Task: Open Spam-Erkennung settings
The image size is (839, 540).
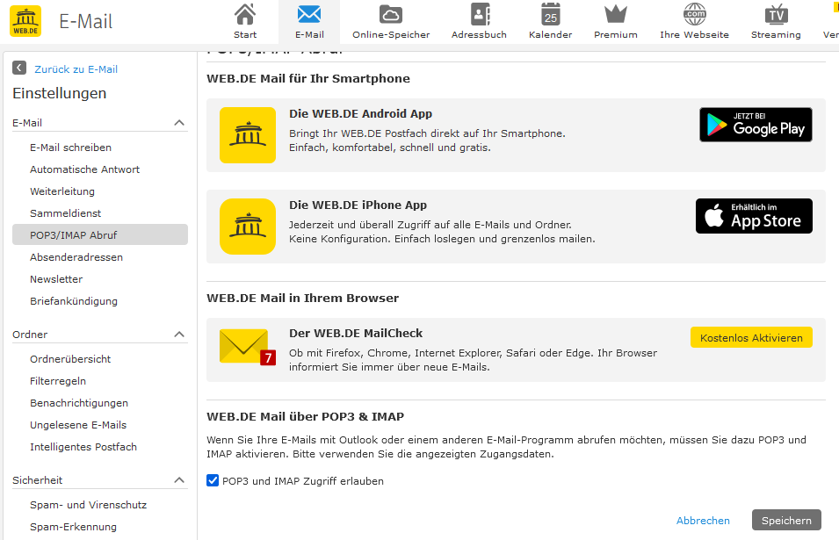Action: [73, 527]
